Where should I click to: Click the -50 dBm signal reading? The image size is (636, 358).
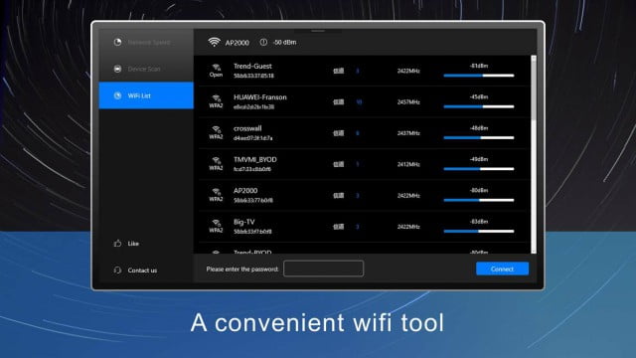click(x=285, y=42)
